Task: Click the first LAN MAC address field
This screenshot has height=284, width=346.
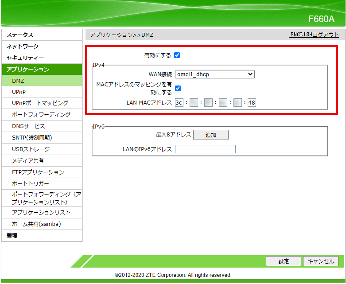Action: pos(179,103)
